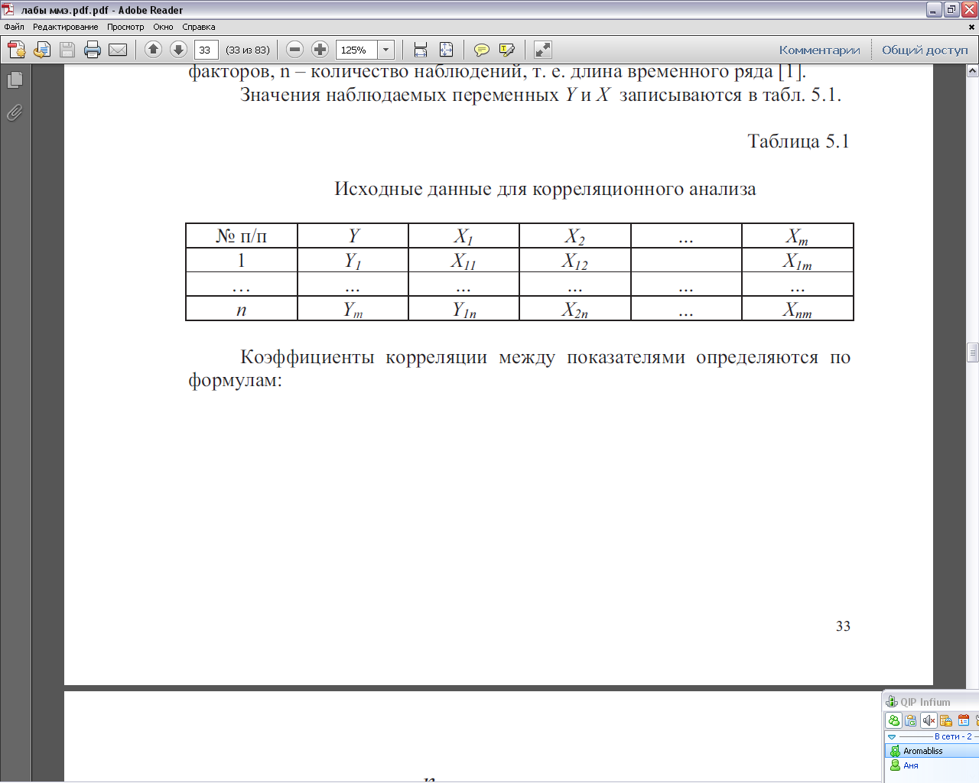
Task: Click QIP Infium privacy lock icon
Action: point(946,720)
